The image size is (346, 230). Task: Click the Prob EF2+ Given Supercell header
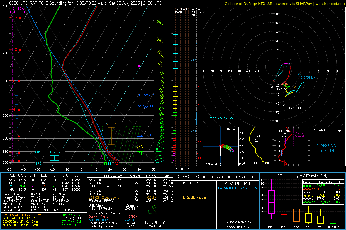(321, 182)
